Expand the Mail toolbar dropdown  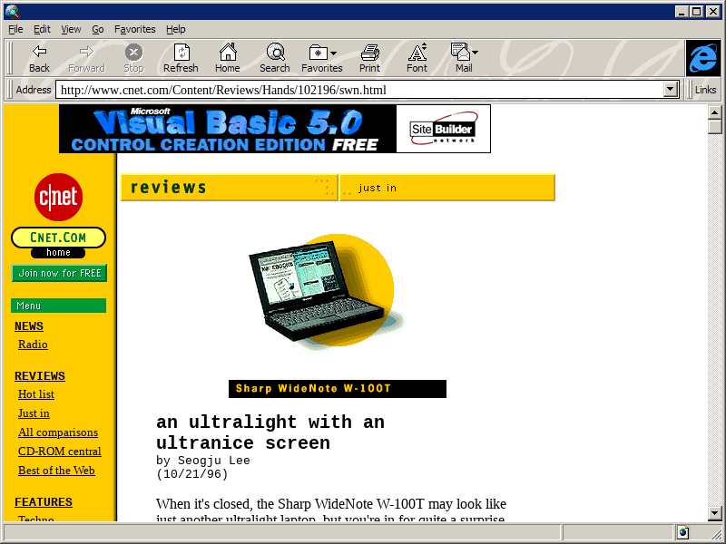click(464, 58)
